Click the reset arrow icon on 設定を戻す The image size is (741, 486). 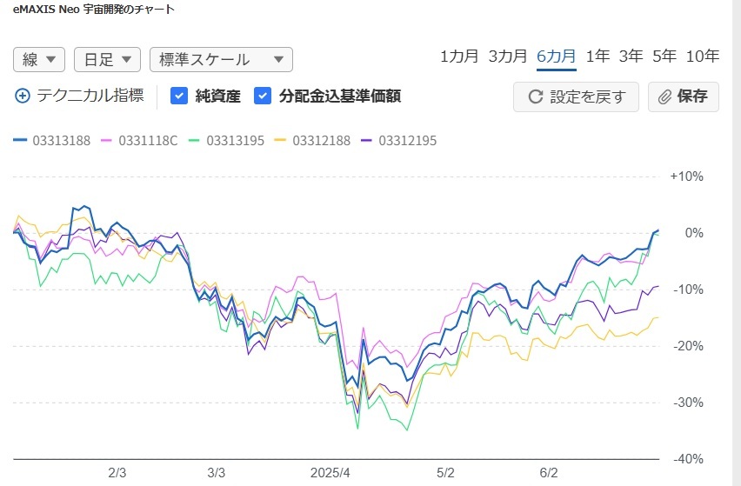click(536, 97)
